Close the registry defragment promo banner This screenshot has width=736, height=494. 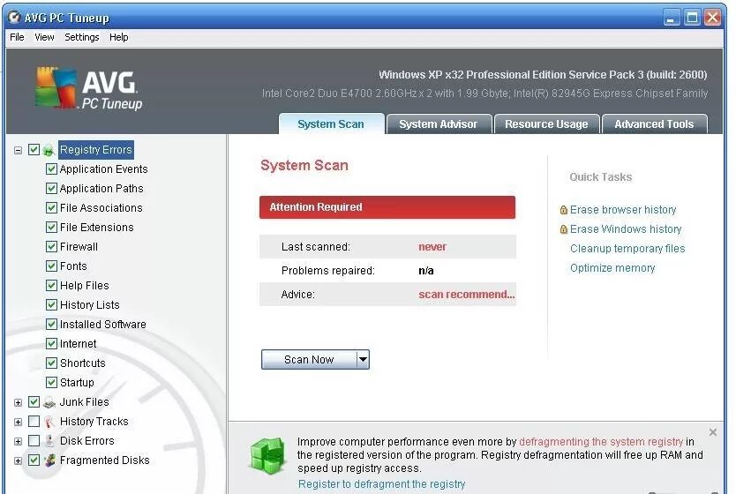(712, 432)
